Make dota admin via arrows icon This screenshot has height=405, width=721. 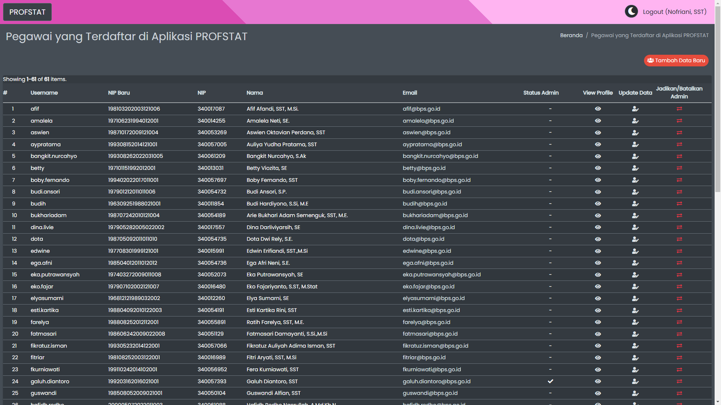[x=679, y=239]
